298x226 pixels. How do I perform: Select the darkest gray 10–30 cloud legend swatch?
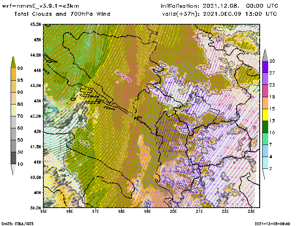(x=14, y=158)
